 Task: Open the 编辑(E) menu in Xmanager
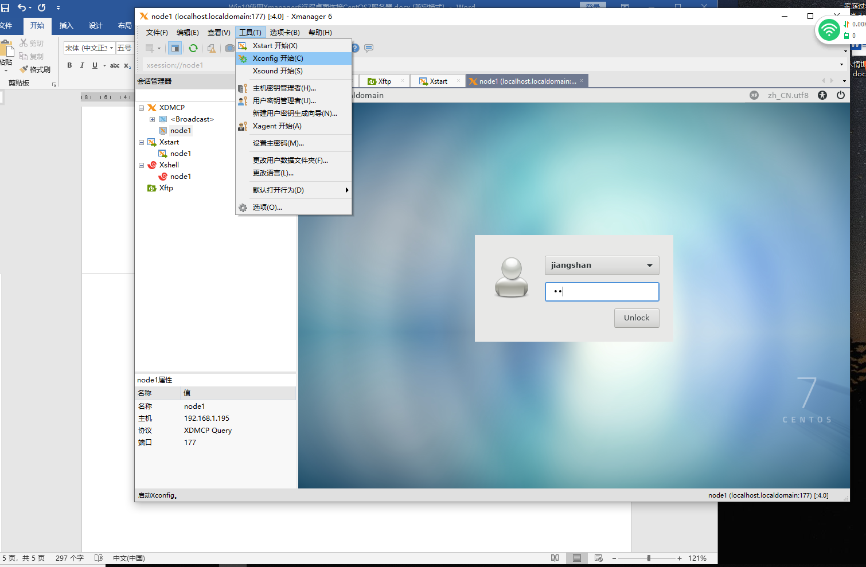(x=188, y=33)
